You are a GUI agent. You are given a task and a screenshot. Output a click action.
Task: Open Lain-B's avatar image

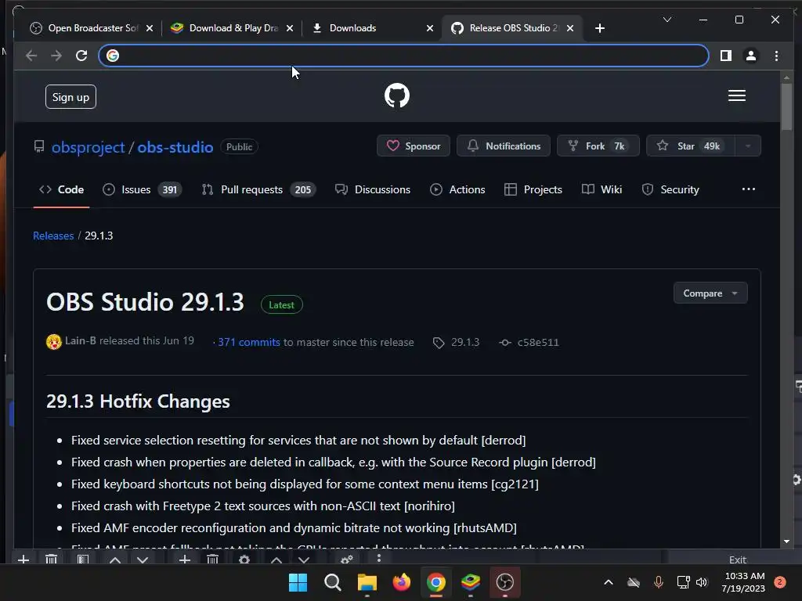click(x=54, y=341)
